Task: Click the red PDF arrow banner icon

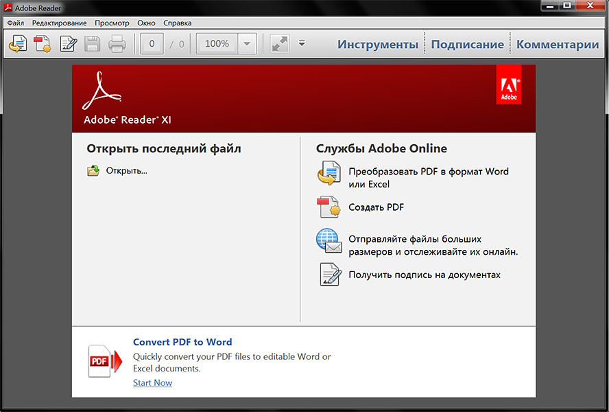Action: click(105, 360)
